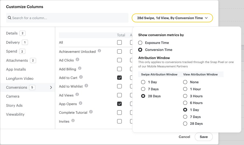Click info icon beside Ad Clicks
Screen dimensions: 244x145
pos(78,60)
